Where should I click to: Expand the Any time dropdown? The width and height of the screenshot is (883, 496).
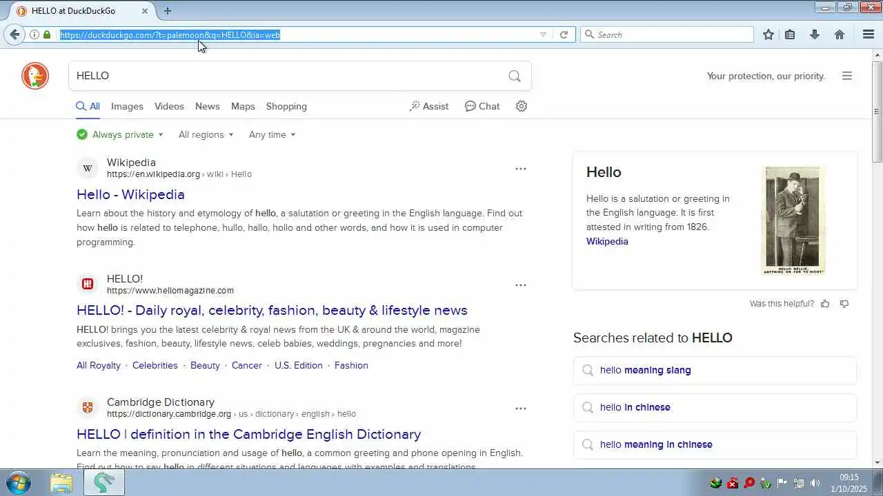click(272, 134)
